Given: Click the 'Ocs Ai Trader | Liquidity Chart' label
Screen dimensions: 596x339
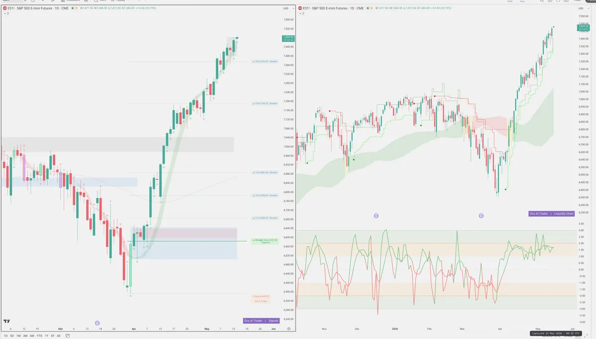Looking at the screenshot, I should 552,213.
